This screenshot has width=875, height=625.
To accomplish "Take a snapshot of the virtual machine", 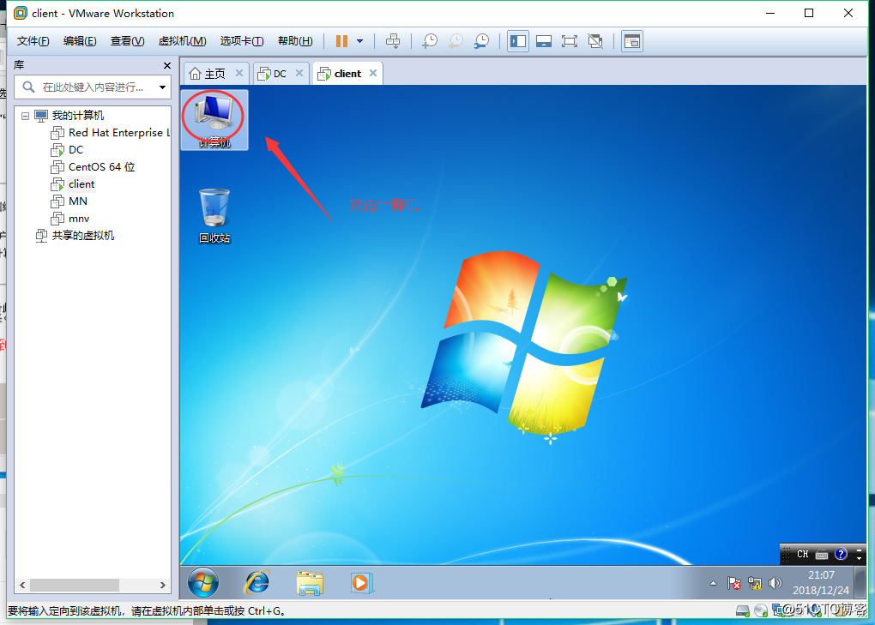I will (x=430, y=41).
